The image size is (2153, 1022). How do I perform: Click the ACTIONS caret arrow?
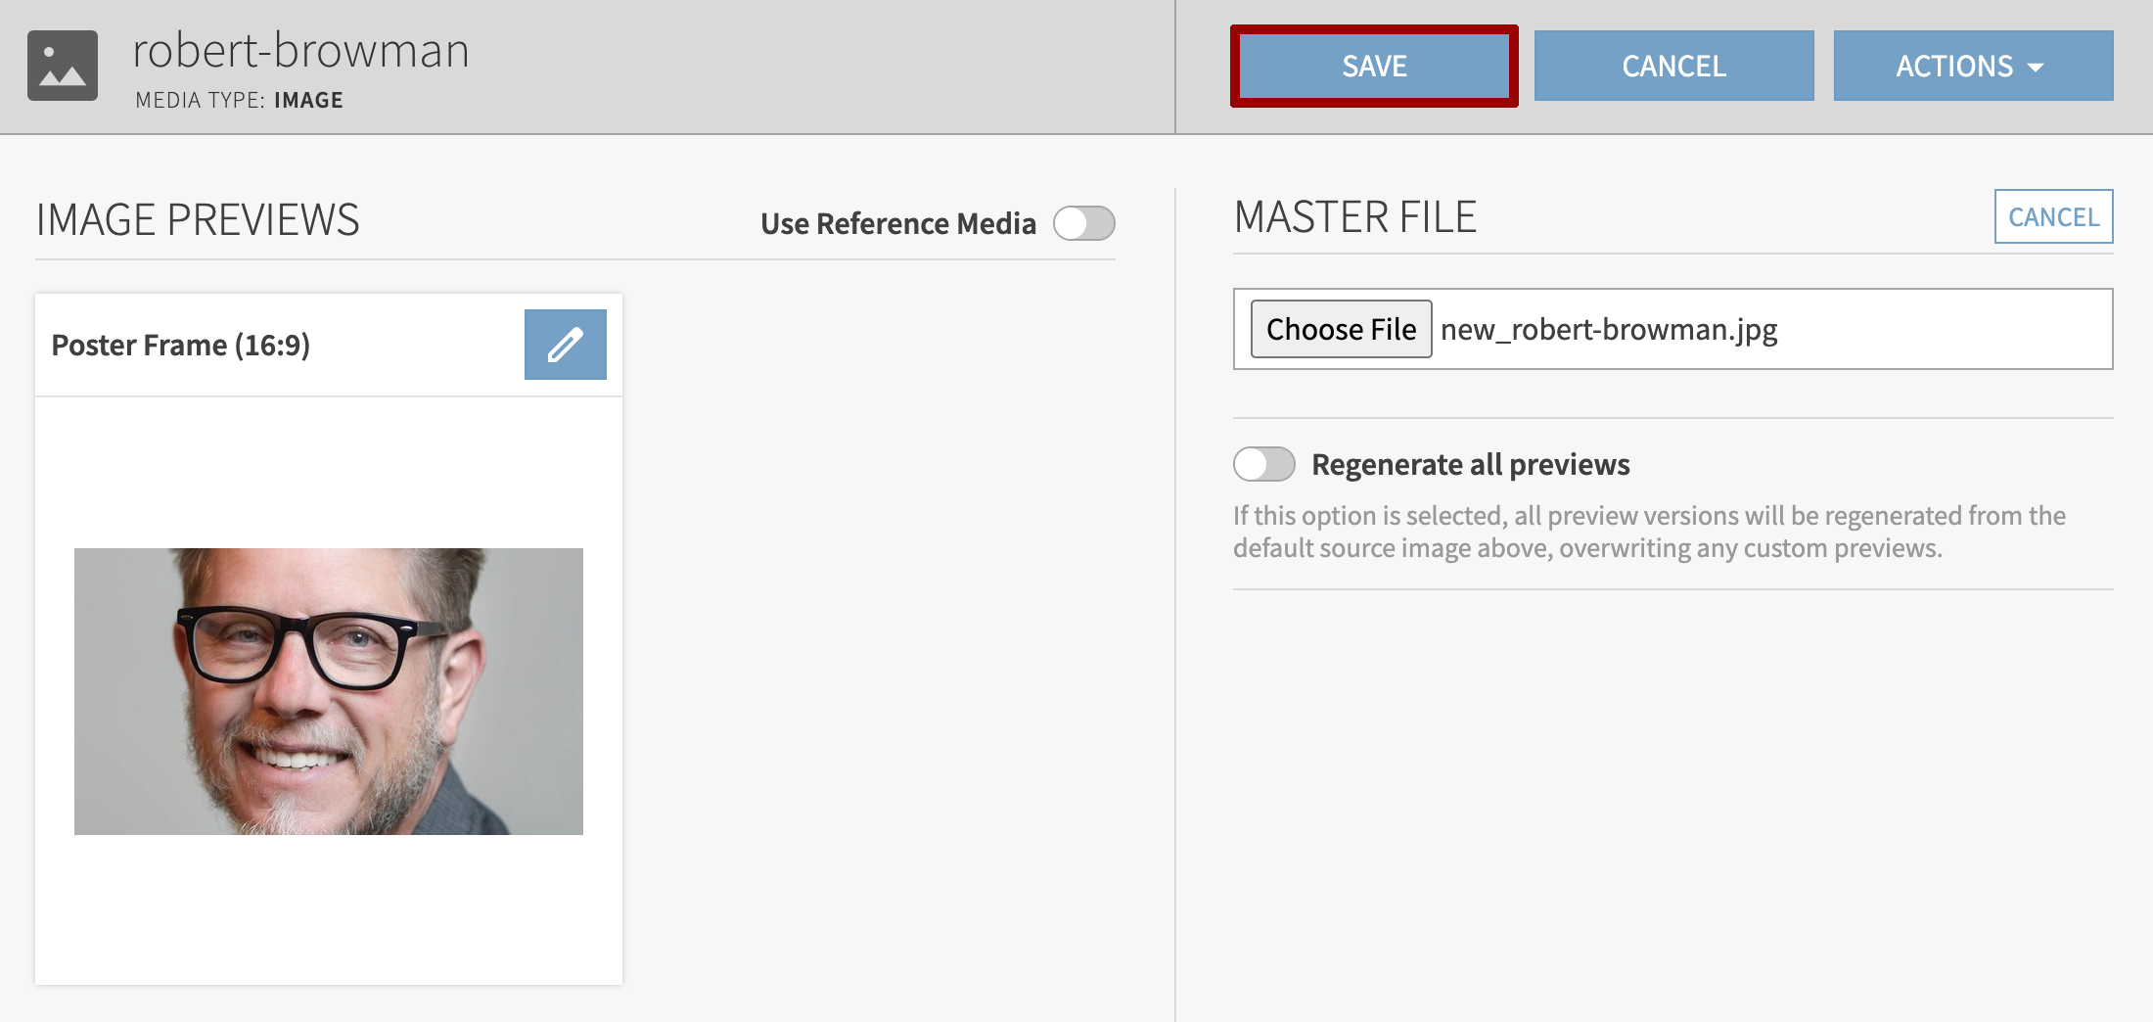click(x=2037, y=68)
